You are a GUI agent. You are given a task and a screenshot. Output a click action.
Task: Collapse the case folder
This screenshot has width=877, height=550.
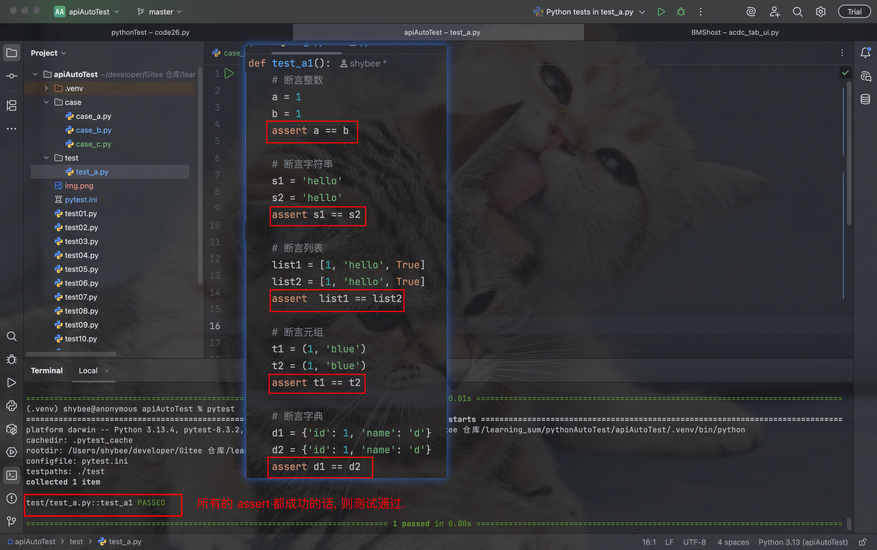click(46, 102)
